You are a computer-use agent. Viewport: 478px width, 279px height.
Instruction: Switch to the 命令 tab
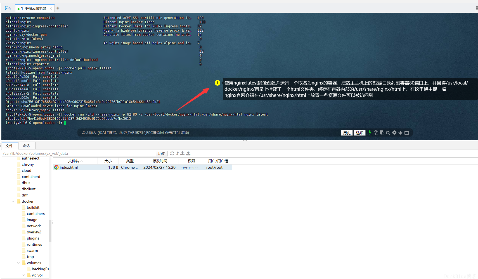[x=27, y=146]
